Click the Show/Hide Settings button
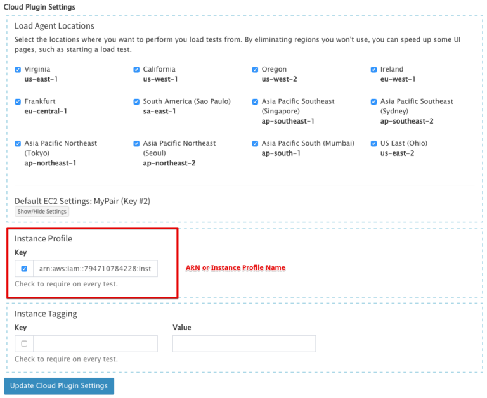Screen dimensions: 487x398 (42, 212)
